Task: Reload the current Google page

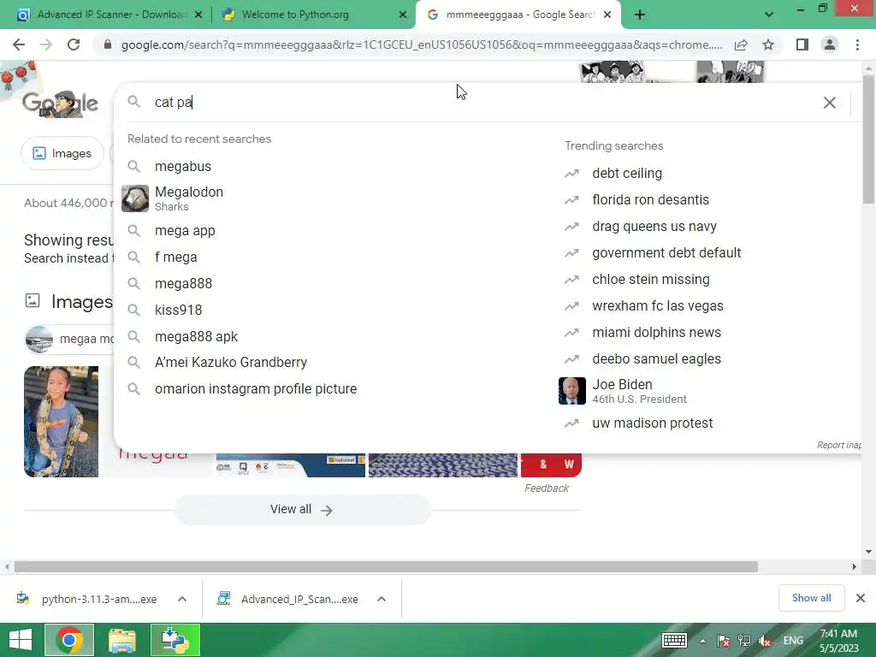Action: [74, 44]
